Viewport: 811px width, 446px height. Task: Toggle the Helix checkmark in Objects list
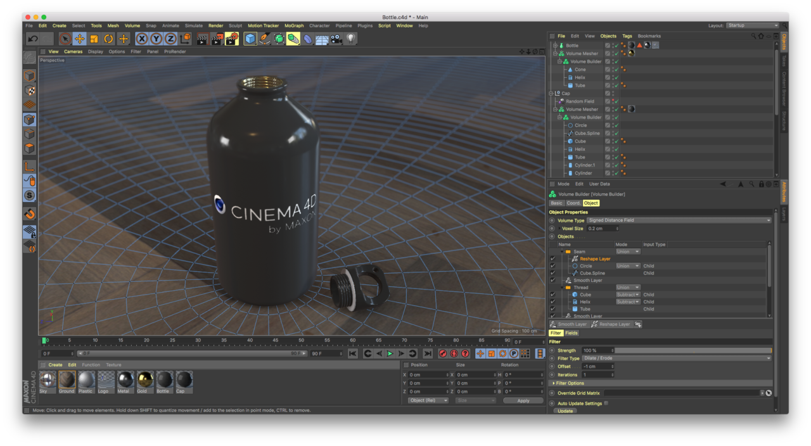coord(552,302)
